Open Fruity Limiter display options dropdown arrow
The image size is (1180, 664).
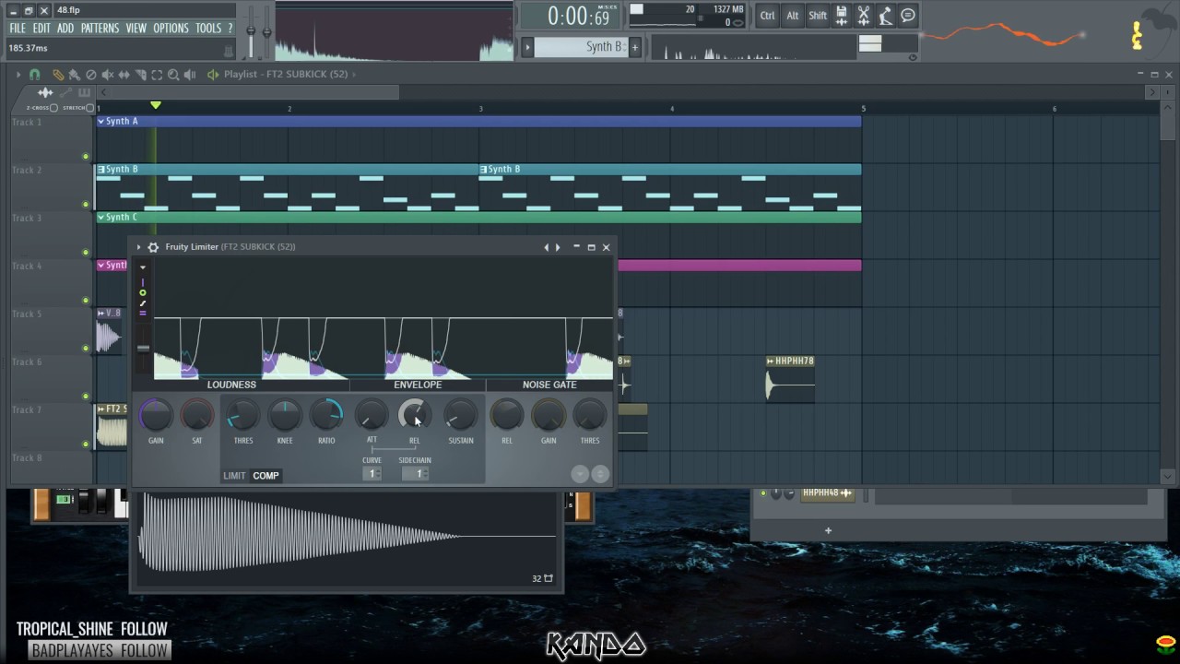[143, 267]
